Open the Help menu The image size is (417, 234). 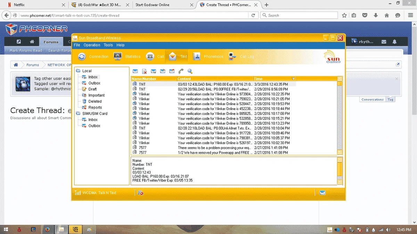[121, 45]
